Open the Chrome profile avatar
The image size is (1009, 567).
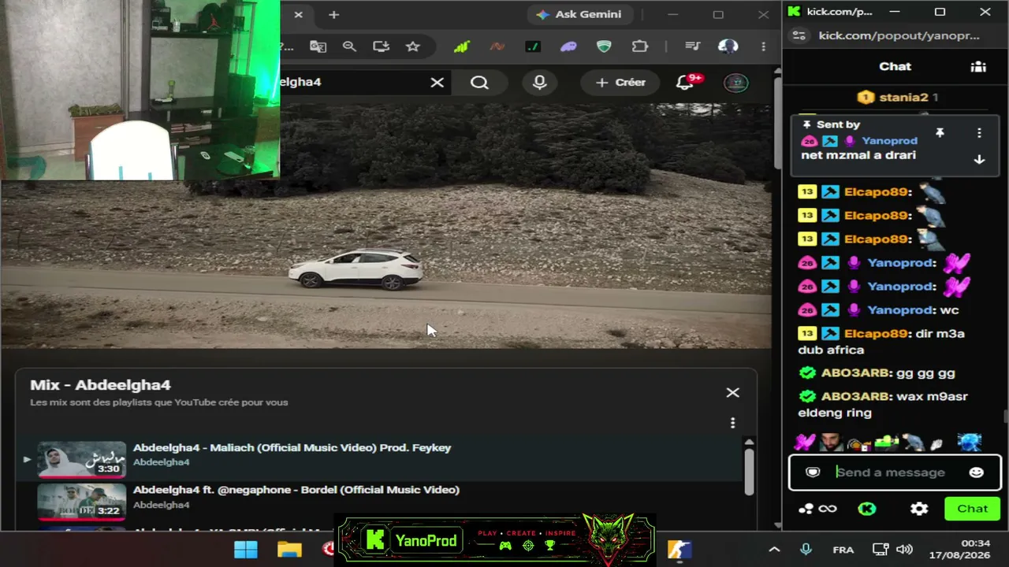728,46
